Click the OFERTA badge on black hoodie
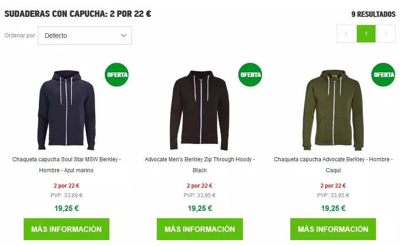401x246 pixels. (250, 75)
